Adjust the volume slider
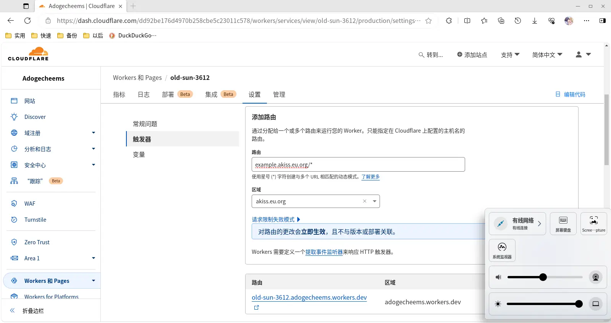 (x=545, y=277)
